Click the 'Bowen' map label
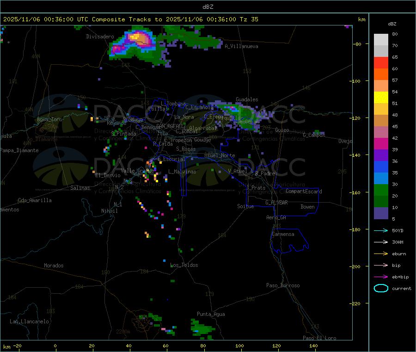 pos(308,207)
